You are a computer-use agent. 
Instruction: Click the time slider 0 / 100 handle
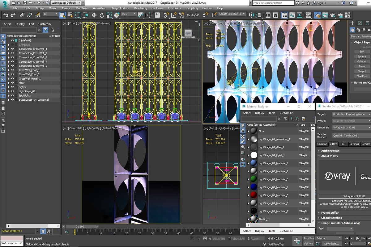[x=80, y=227]
